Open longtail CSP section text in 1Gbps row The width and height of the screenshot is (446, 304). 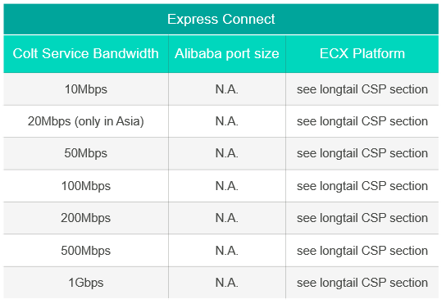tap(362, 283)
